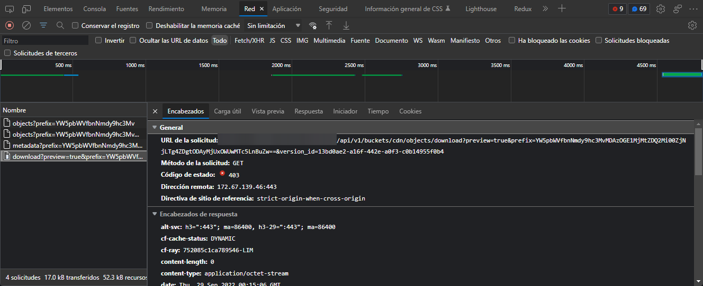This screenshot has width=703, height=286.
Task: Select the Carga útil tab
Action: (x=228, y=111)
